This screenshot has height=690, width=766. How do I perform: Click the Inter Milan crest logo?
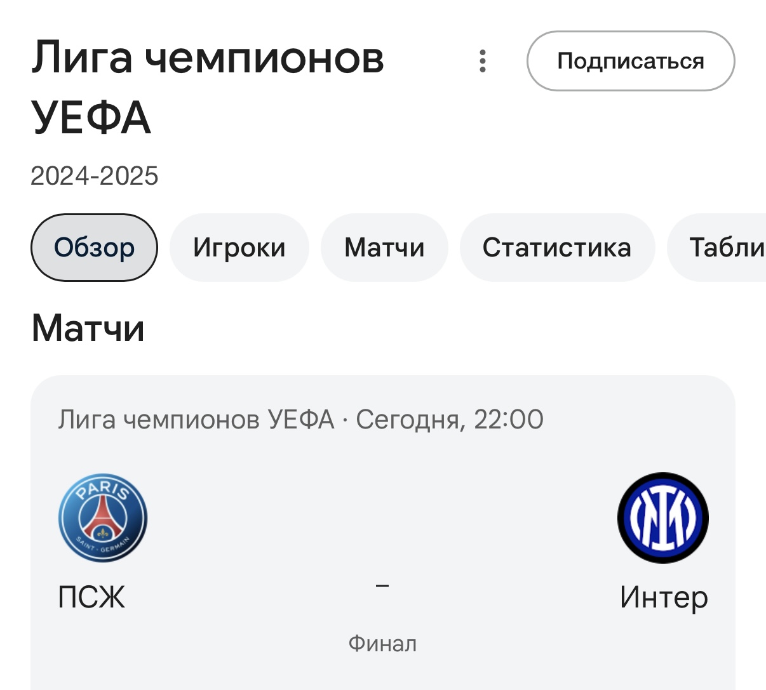click(662, 518)
